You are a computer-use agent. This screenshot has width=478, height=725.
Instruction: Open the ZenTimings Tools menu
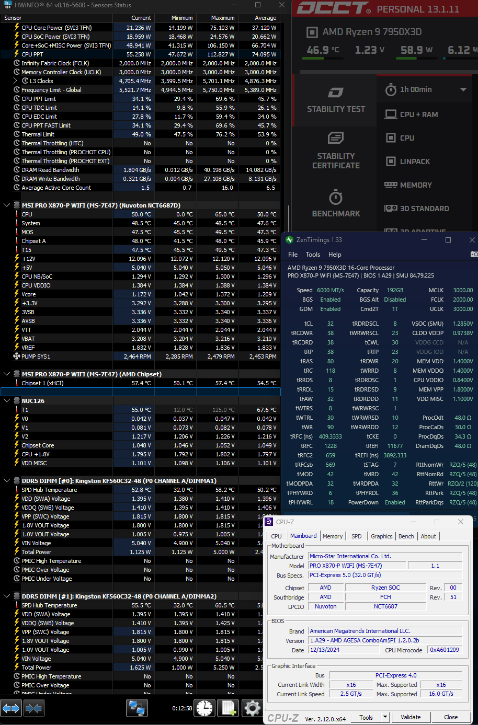click(x=313, y=255)
